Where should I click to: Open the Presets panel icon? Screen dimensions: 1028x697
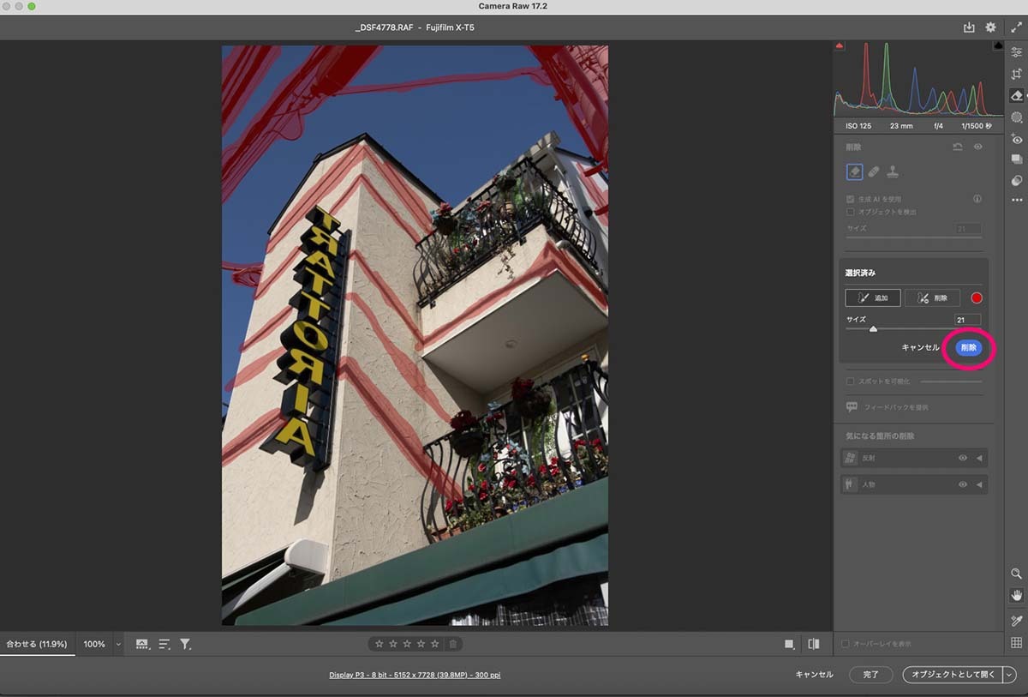tap(1017, 181)
